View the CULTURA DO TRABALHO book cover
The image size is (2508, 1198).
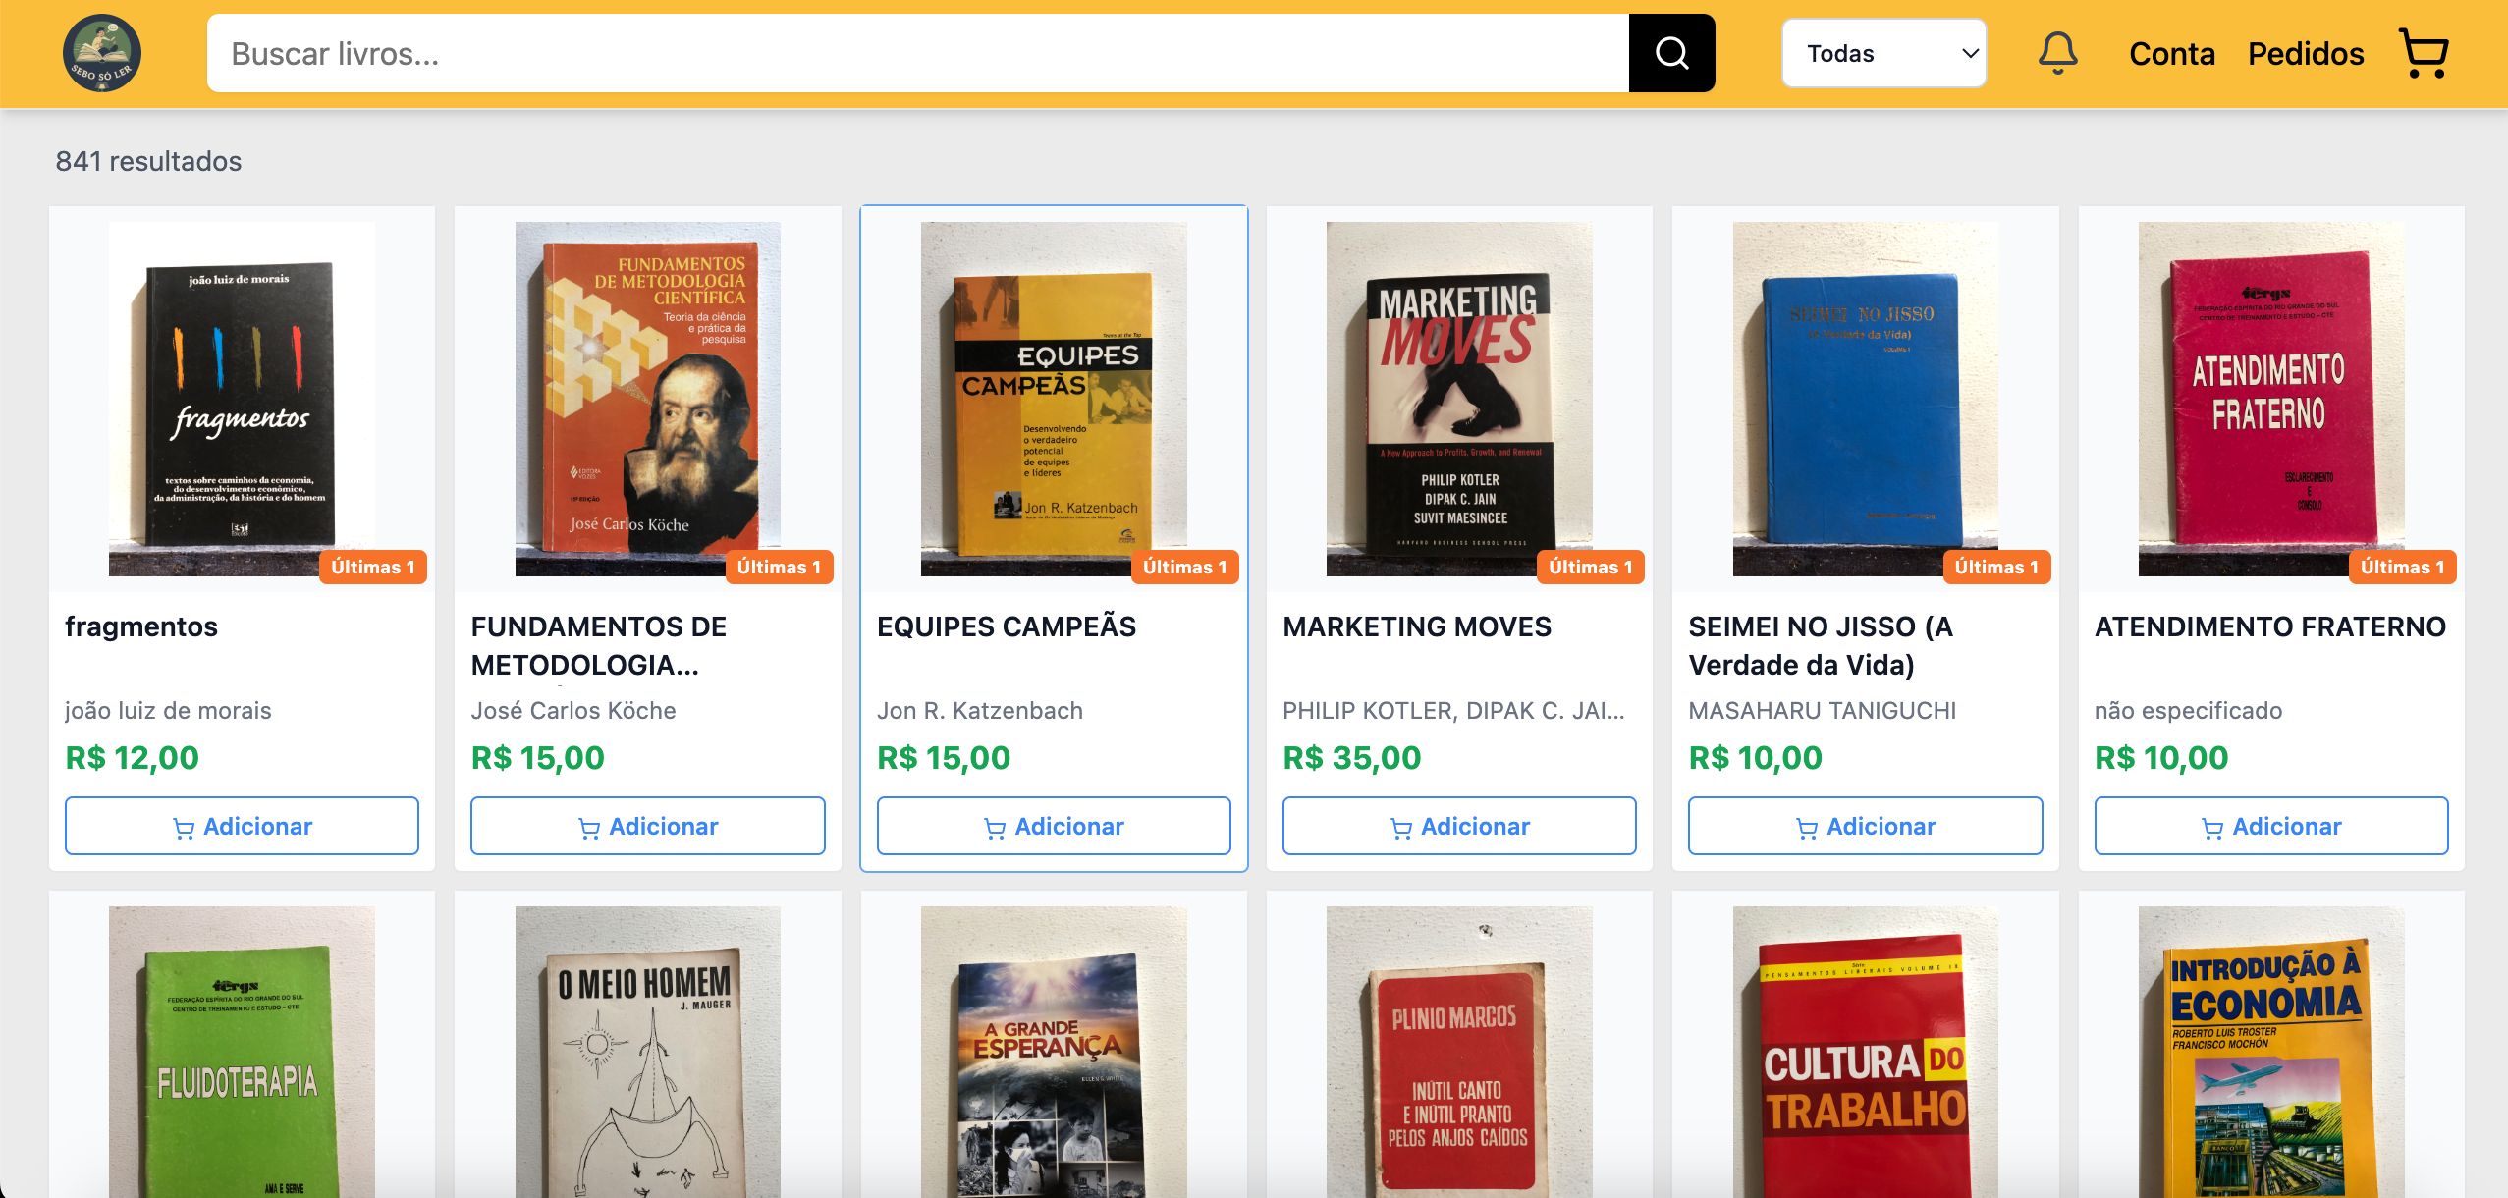1865,1052
